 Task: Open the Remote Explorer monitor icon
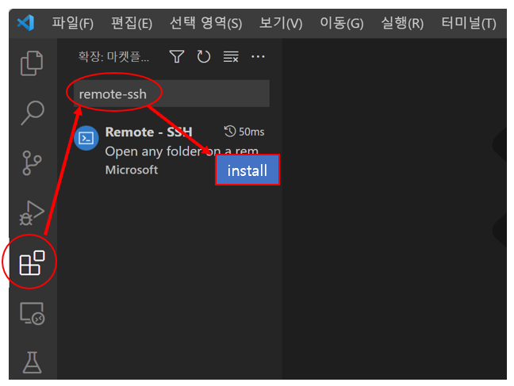(x=32, y=313)
